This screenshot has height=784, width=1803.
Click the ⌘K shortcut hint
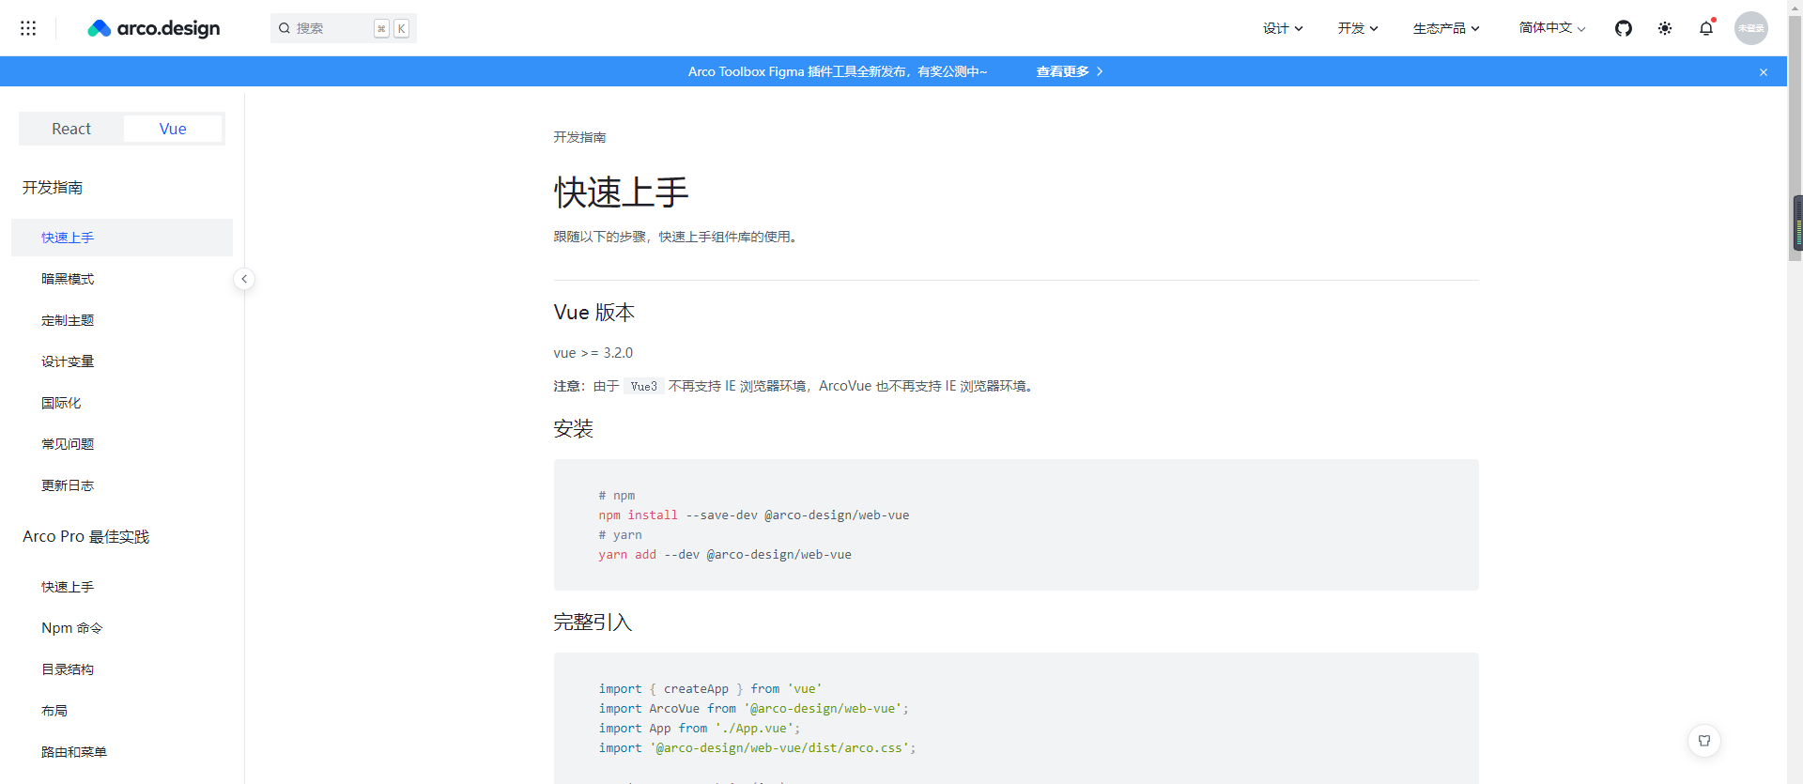[x=392, y=28]
